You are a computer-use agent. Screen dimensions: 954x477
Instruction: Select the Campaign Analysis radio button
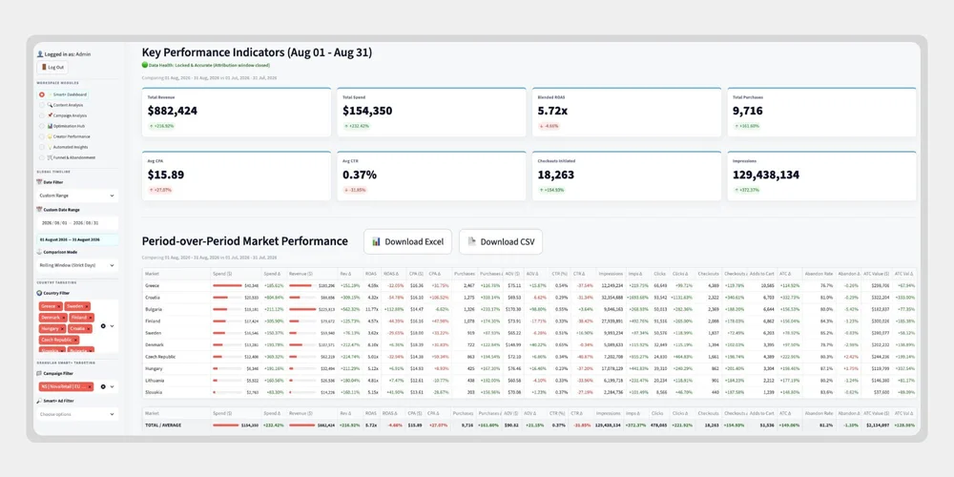(42, 115)
